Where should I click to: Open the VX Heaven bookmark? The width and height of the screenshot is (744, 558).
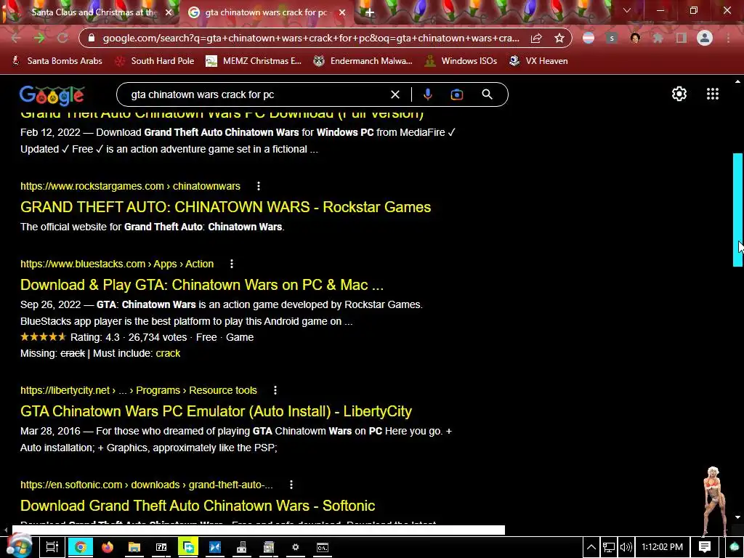coord(538,61)
